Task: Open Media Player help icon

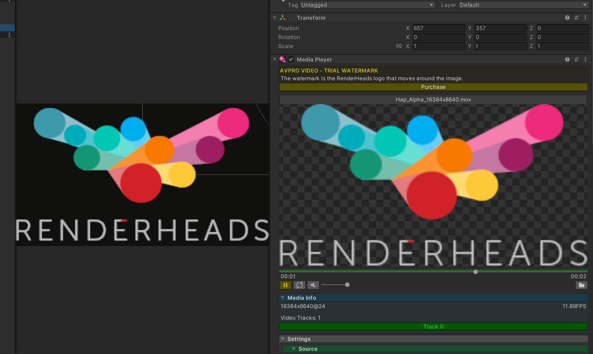Action: click(567, 60)
